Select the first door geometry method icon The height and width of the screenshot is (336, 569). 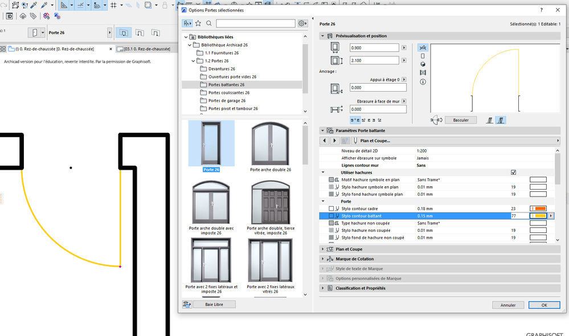pyautogui.click(x=124, y=32)
